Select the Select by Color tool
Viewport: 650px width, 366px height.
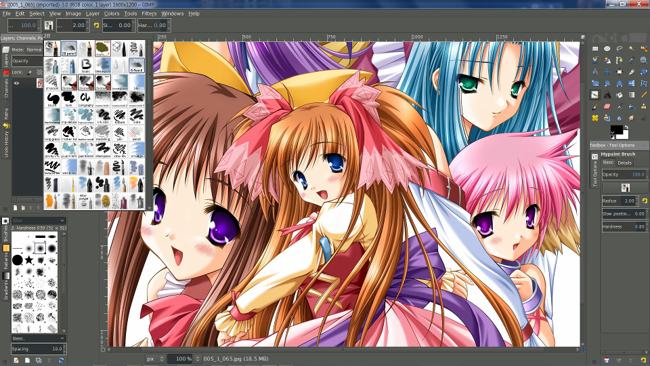tap(644, 49)
